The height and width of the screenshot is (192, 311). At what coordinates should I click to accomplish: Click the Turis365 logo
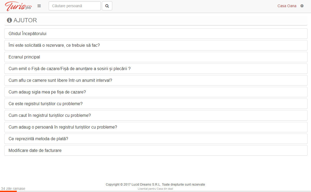18,6
